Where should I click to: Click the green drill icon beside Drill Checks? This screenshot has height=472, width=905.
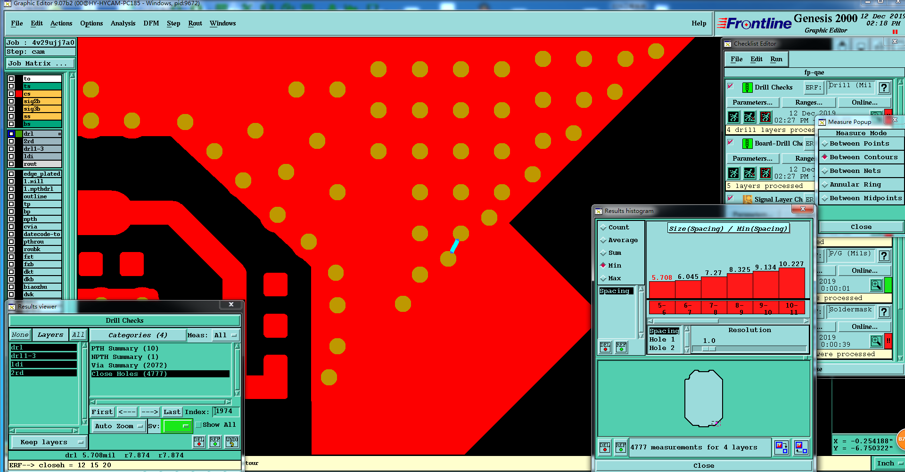747,88
